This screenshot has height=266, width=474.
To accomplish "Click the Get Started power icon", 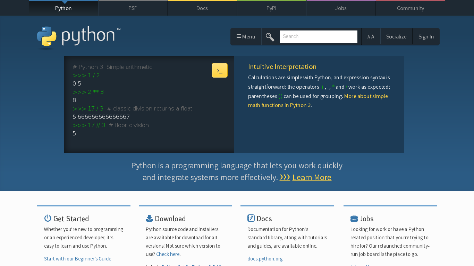I will [48, 218].
